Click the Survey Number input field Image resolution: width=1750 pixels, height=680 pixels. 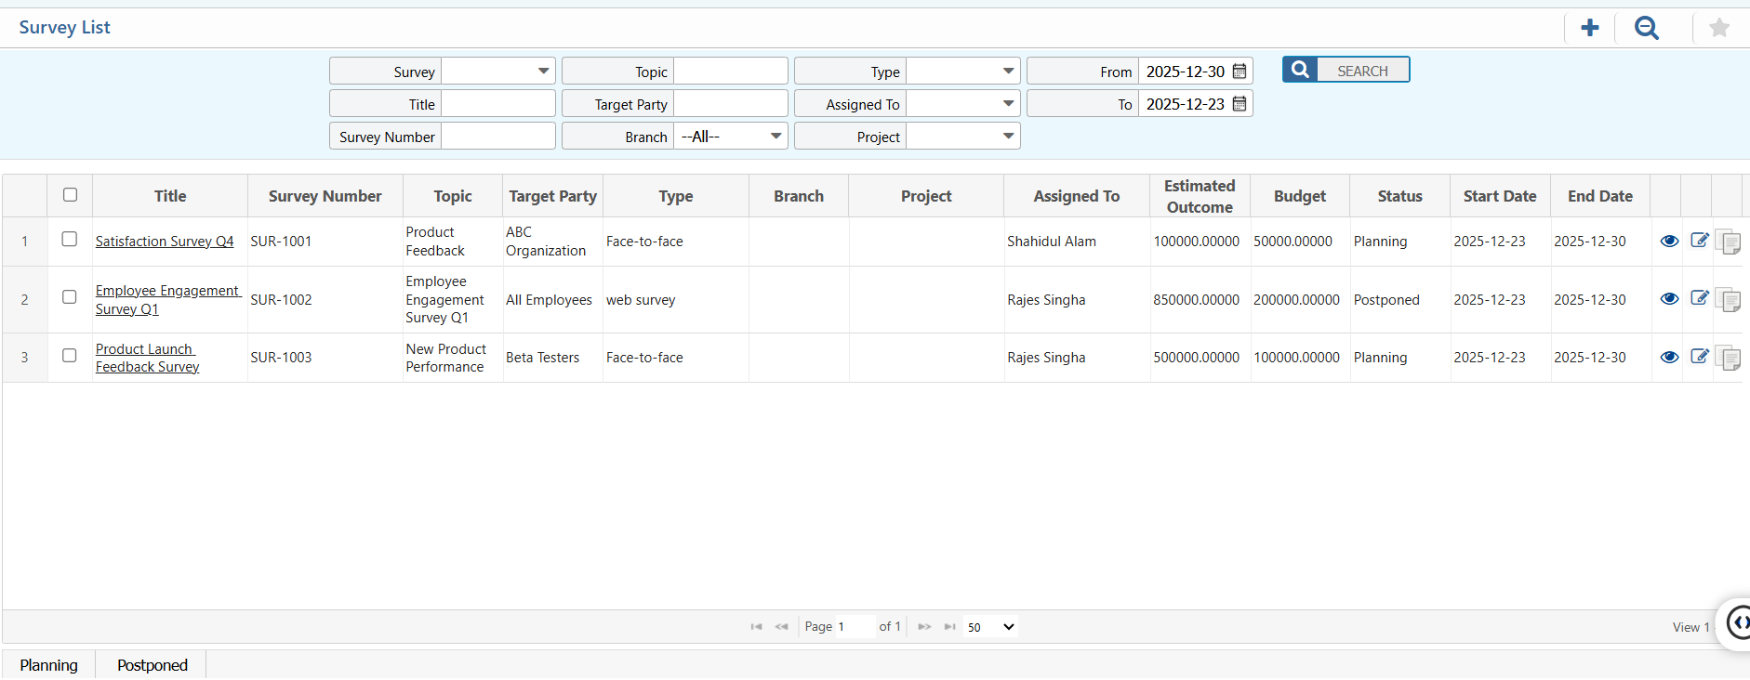pos(497,137)
